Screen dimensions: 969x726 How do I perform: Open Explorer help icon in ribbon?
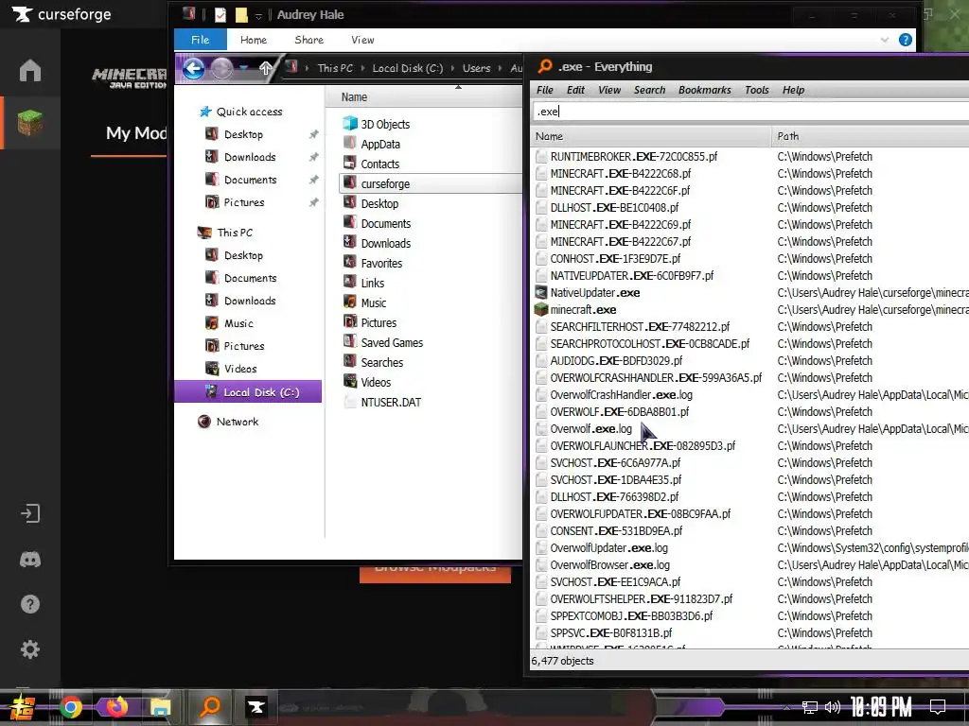coord(906,40)
